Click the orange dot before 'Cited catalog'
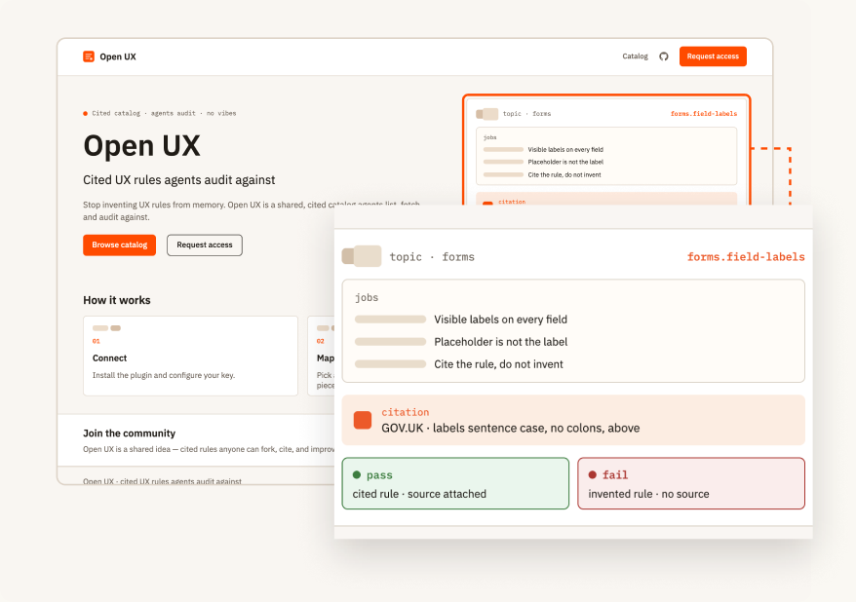 point(85,113)
